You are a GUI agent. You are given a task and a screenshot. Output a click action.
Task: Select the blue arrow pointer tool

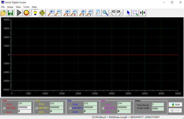click(128, 13)
